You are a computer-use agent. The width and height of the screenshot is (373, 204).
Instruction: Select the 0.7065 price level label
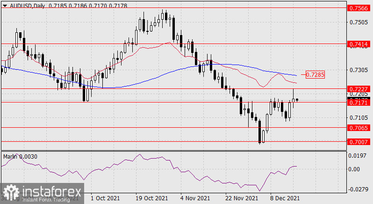pyautogui.click(x=359, y=127)
